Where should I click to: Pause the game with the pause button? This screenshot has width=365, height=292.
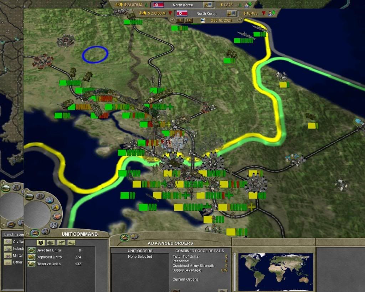coord(180,20)
